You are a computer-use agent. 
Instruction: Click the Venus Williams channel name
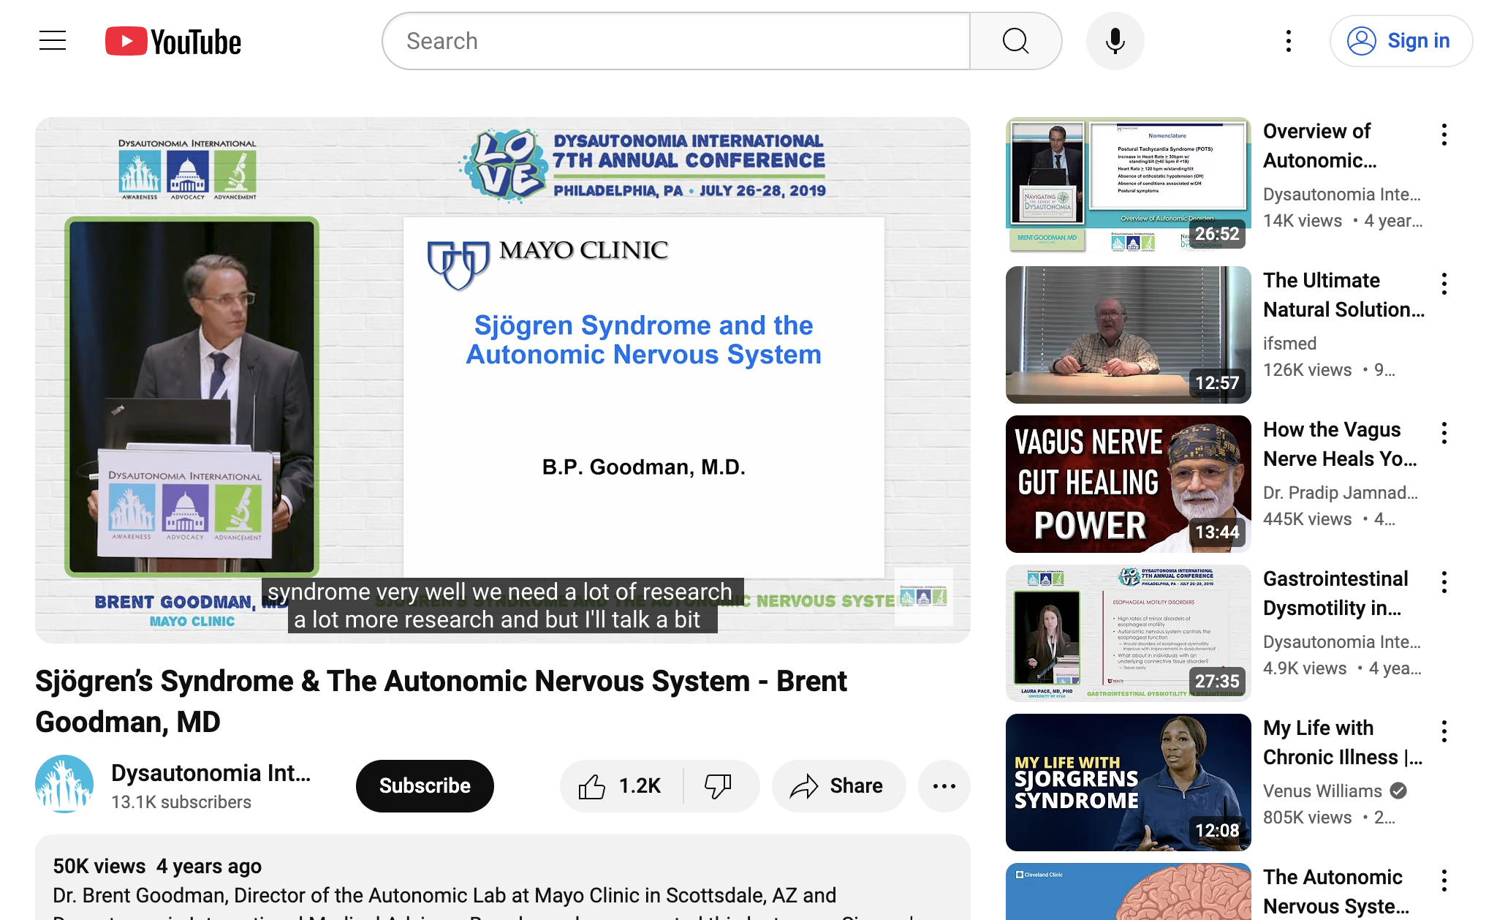tap(1322, 791)
